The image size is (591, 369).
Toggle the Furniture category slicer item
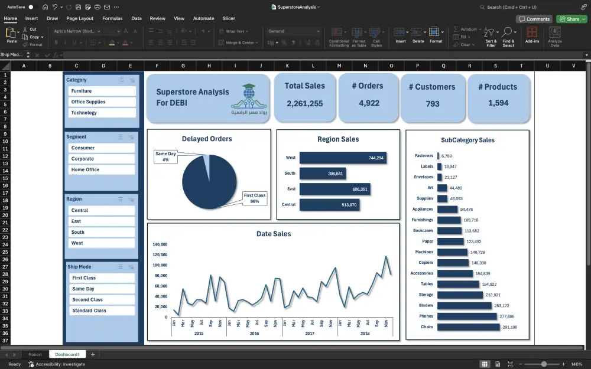click(x=102, y=91)
